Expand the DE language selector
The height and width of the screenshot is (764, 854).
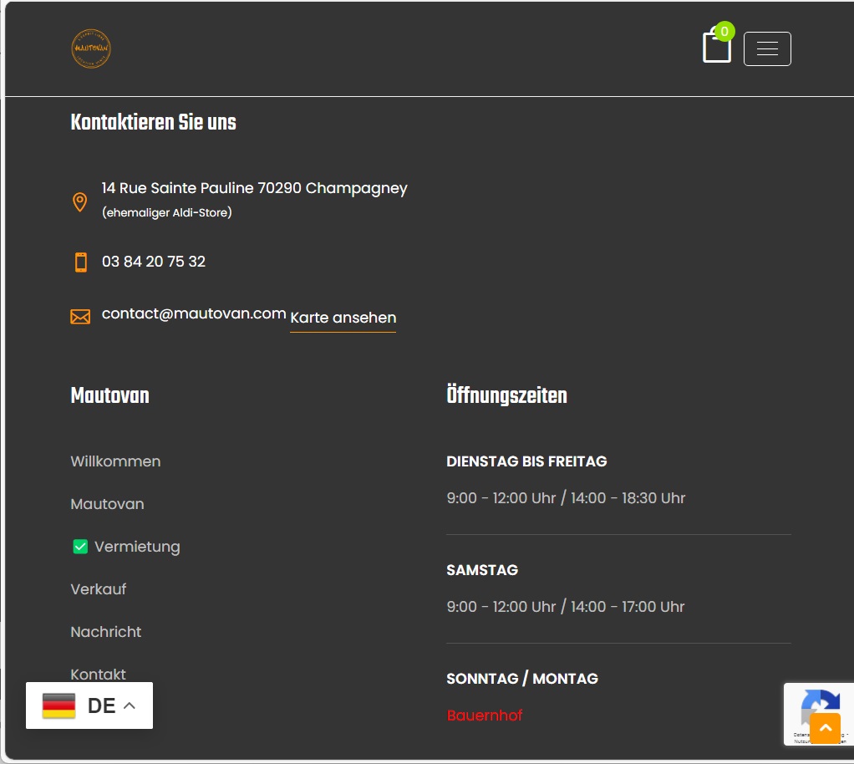(x=89, y=705)
